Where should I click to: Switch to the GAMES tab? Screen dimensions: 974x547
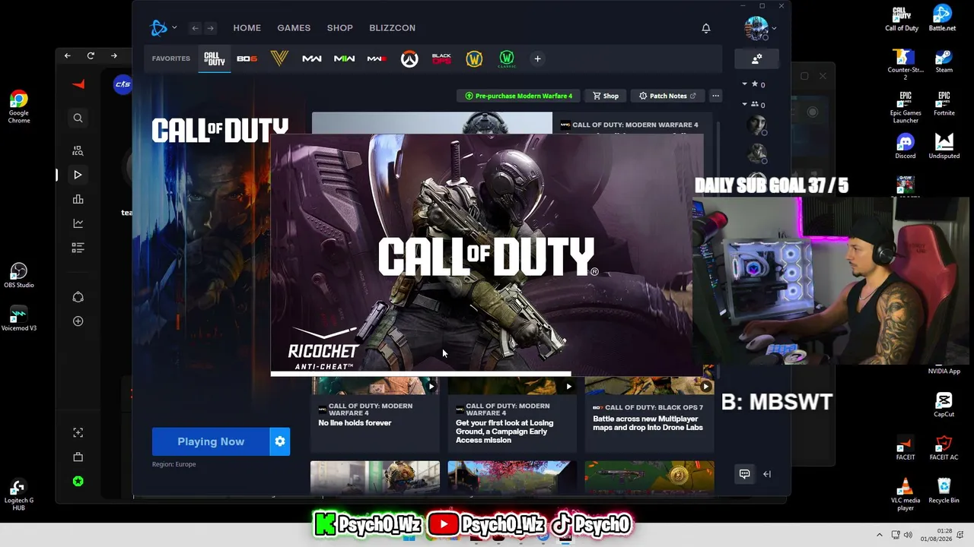tap(294, 28)
